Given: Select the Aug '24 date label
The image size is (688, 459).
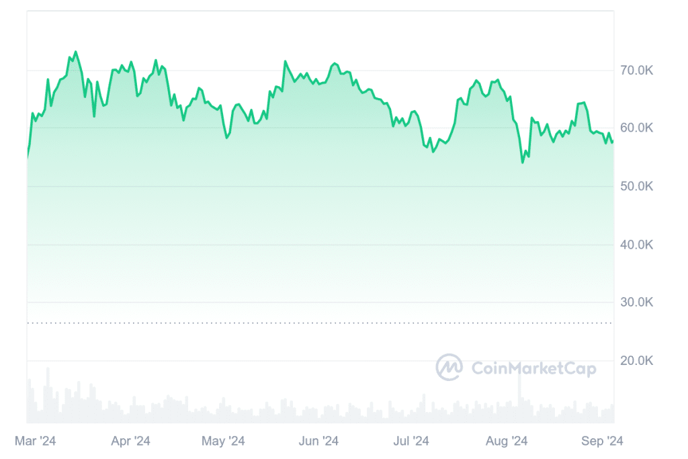Looking at the screenshot, I should 507,441.
